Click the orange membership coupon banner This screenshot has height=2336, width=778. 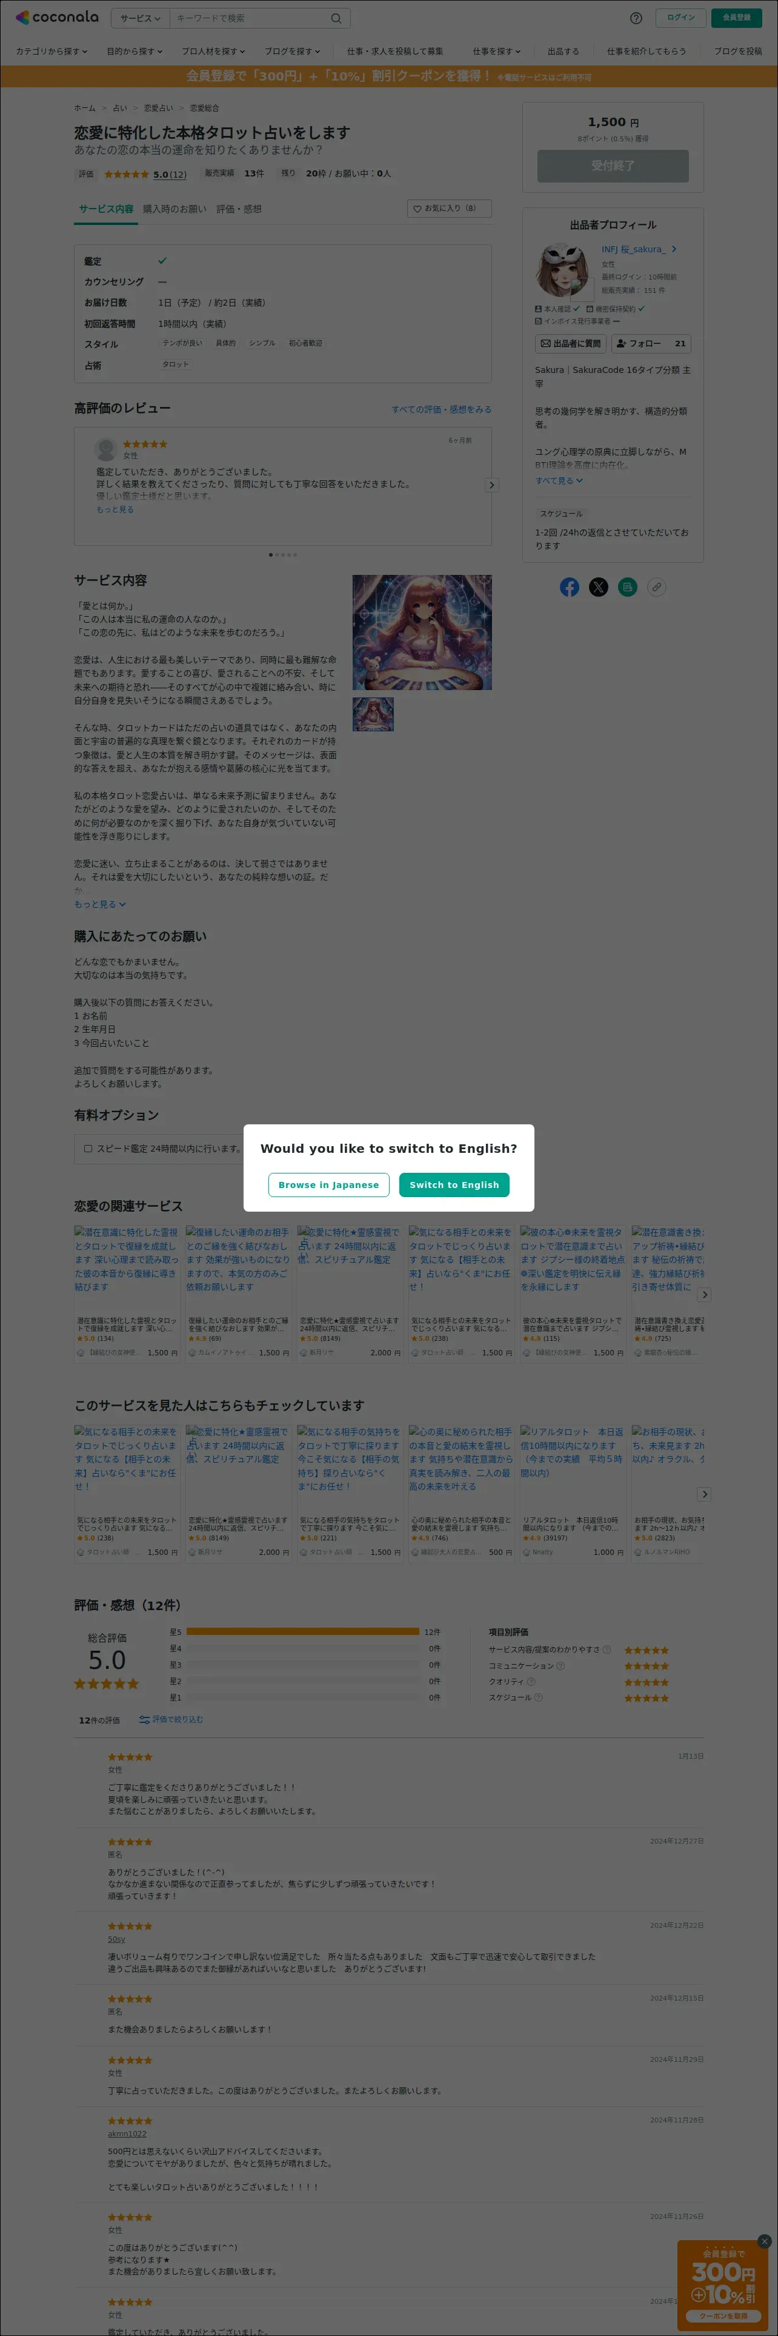click(x=388, y=76)
